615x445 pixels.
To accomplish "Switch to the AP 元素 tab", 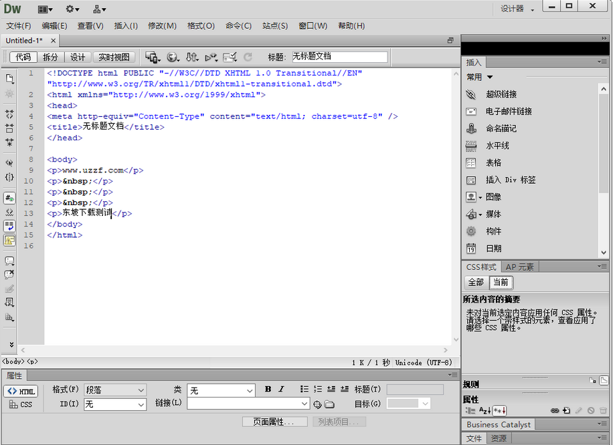I will (520, 267).
